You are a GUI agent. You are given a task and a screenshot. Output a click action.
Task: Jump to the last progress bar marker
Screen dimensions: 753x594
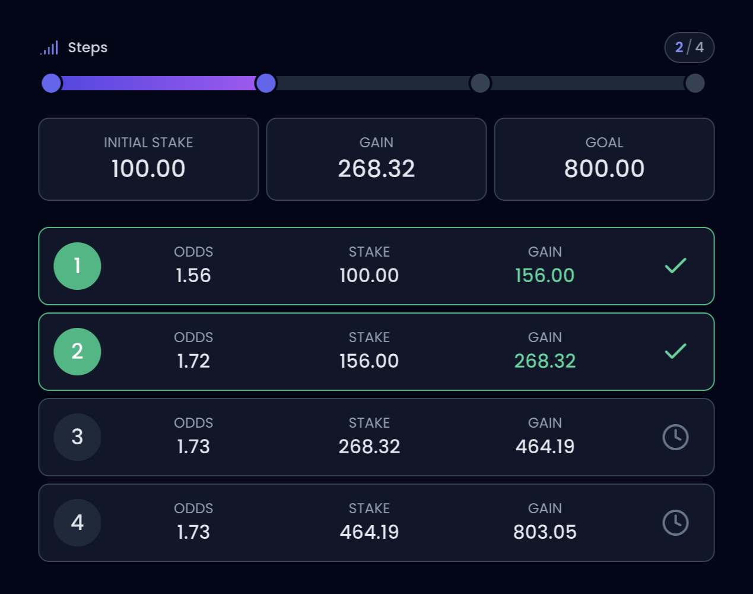point(694,83)
